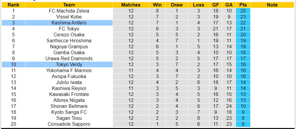Click the Pts column header

[243, 5]
